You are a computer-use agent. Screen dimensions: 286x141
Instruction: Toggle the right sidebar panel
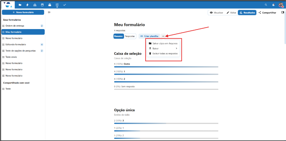tap(282, 12)
